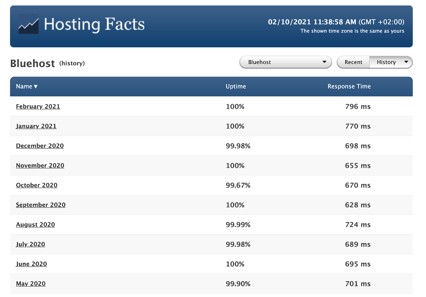Click December 2020 uptime 99.98%
Viewport: 426px width, 297px height.
point(238,146)
